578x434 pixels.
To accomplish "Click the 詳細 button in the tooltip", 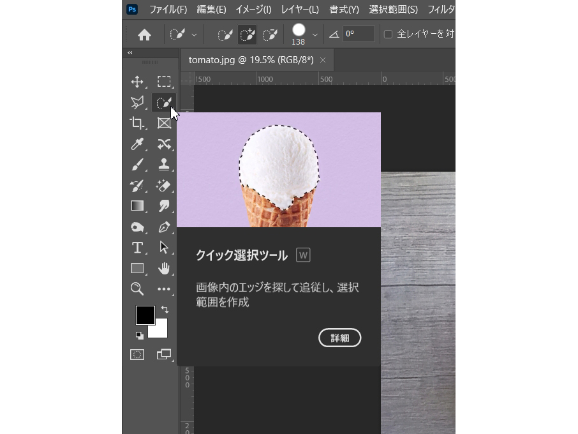I will 339,338.
